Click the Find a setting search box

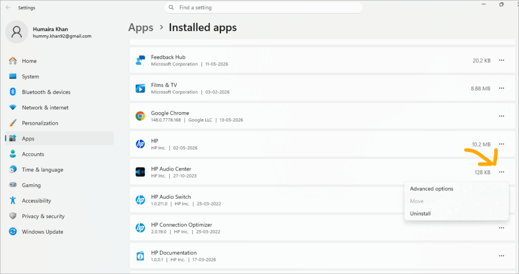[264, 7]
